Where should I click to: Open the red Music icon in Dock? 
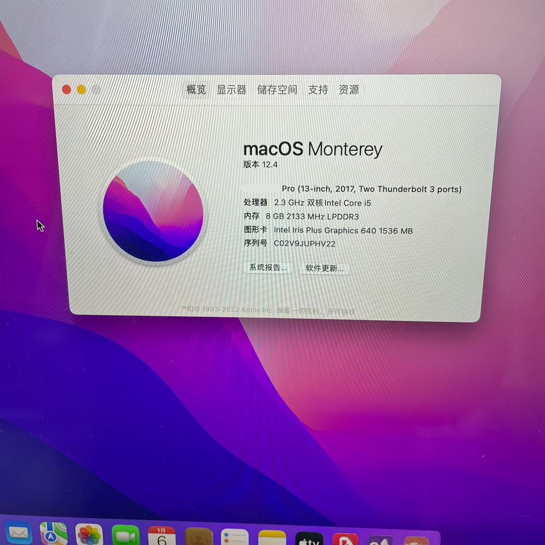345,539
